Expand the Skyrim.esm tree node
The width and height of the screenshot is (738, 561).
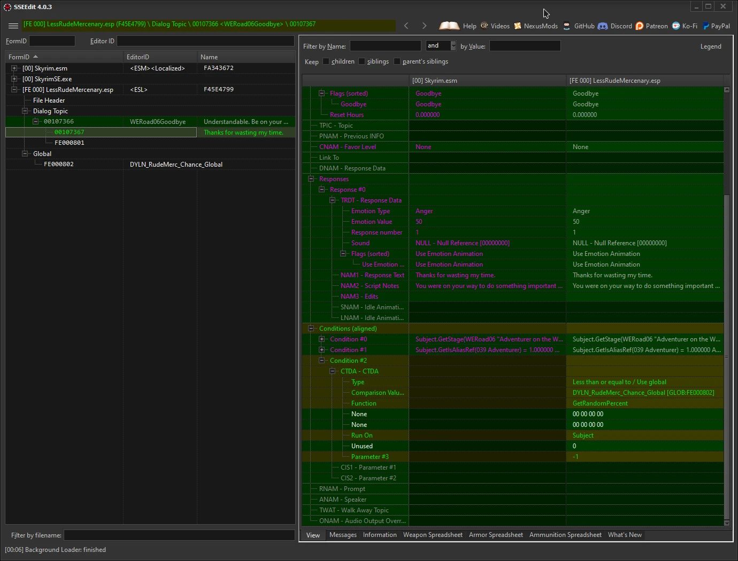click(x=14, y=68)
